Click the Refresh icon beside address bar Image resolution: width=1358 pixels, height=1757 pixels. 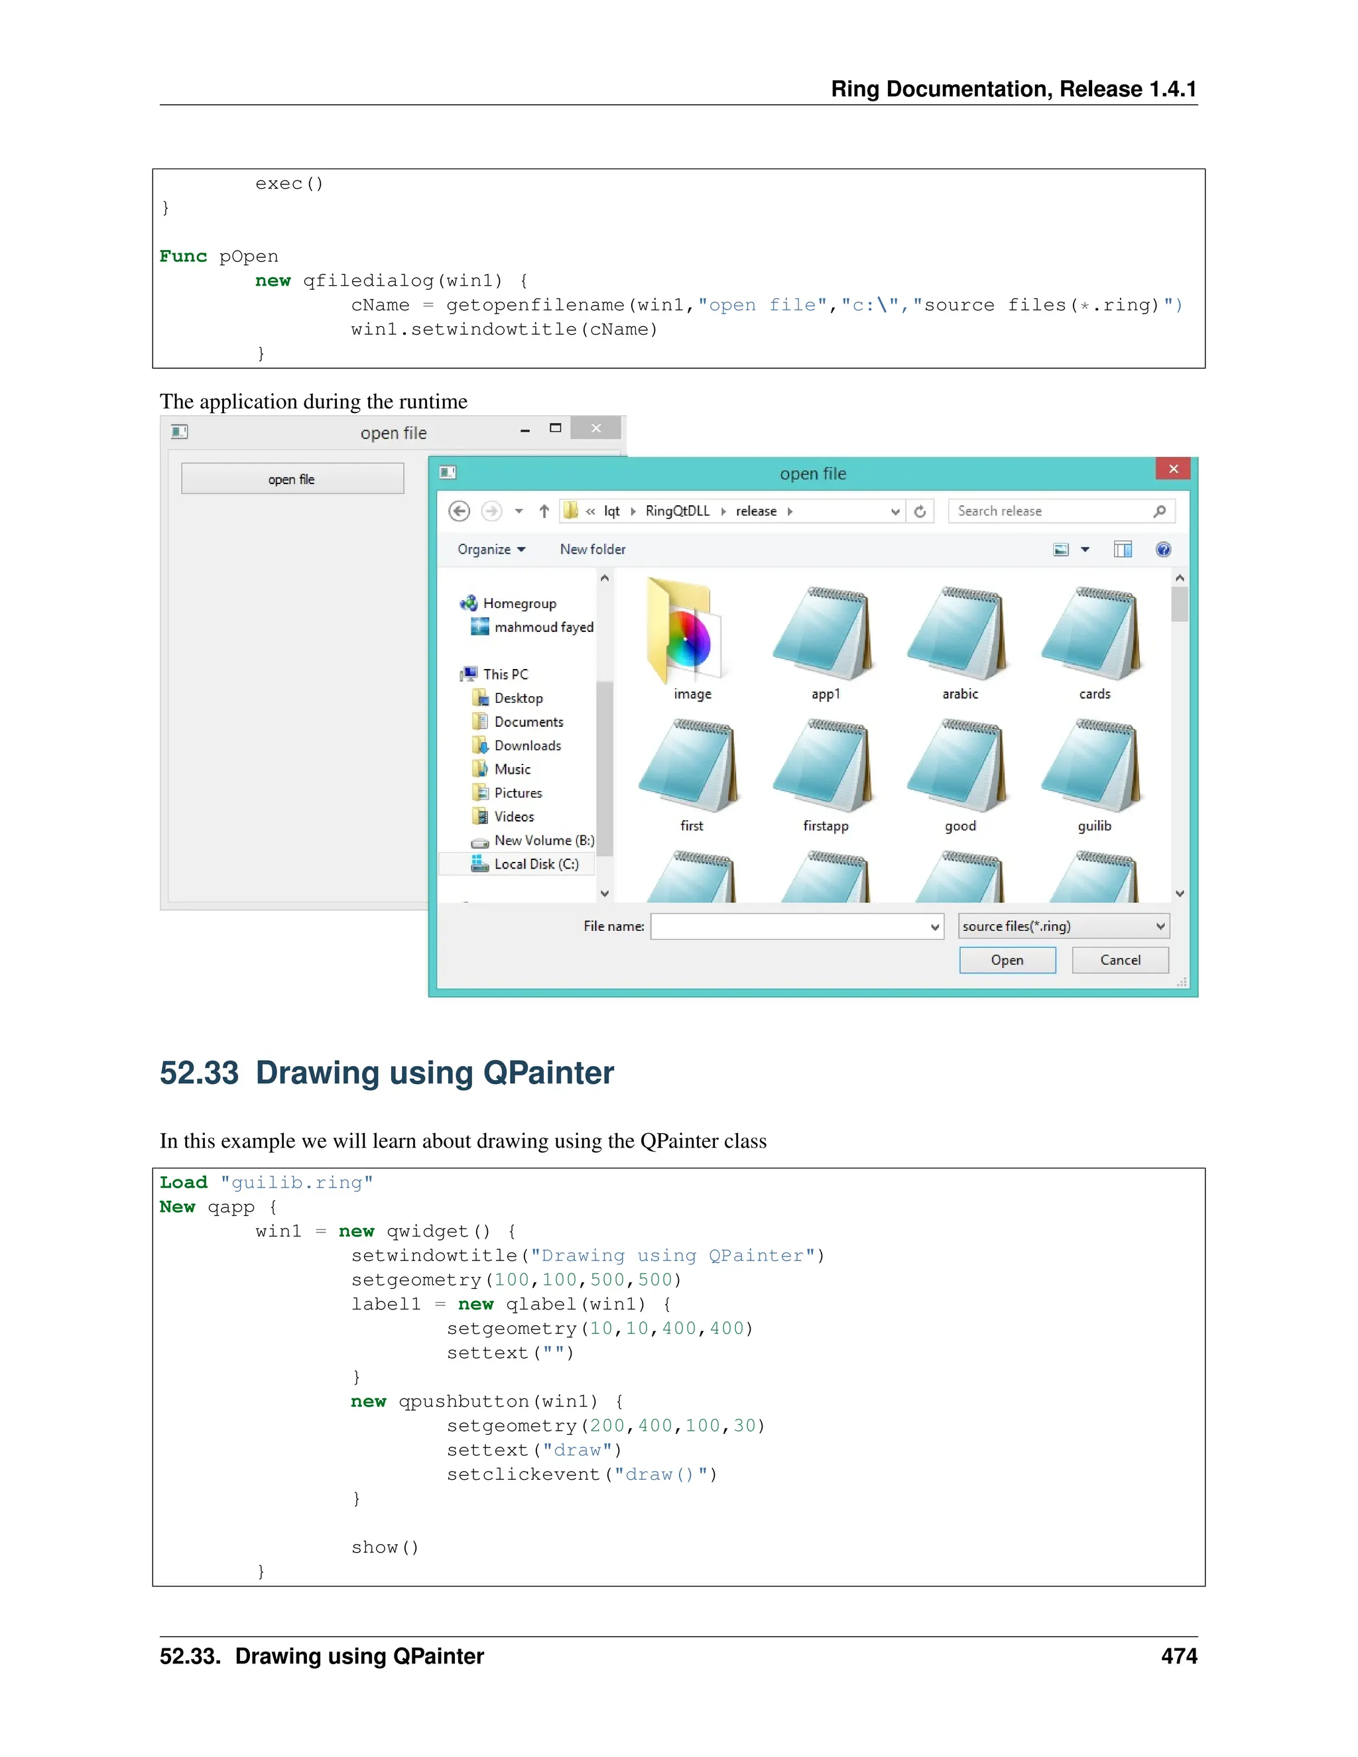click(x=920, y=511)
